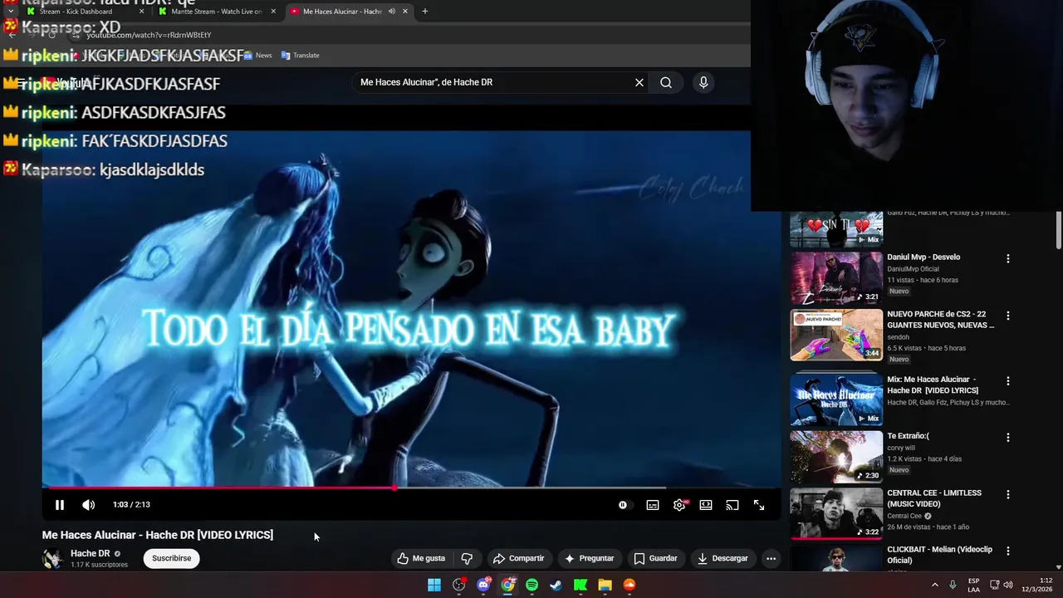1063x598 pixels.
Task: Click the browser address bar URL
Action: [x=149, y=35]
